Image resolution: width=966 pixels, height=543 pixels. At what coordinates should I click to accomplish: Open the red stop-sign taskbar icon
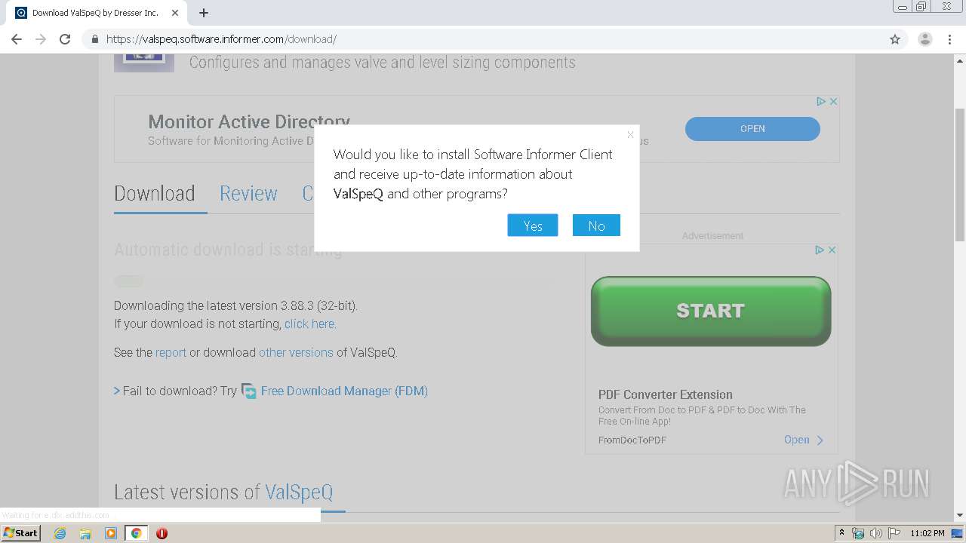pyautogui.click(x=162, y=533)
